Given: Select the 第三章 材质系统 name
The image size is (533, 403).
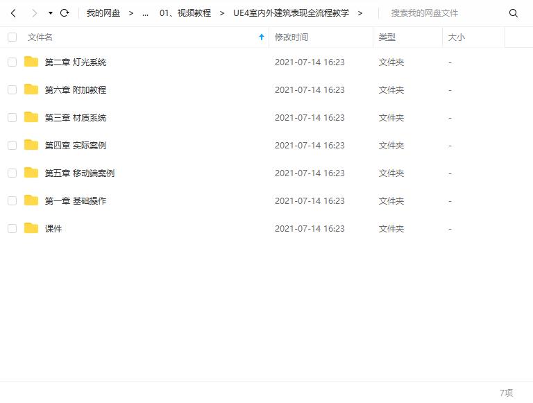Looking at the screenshot, I should 76,118.
